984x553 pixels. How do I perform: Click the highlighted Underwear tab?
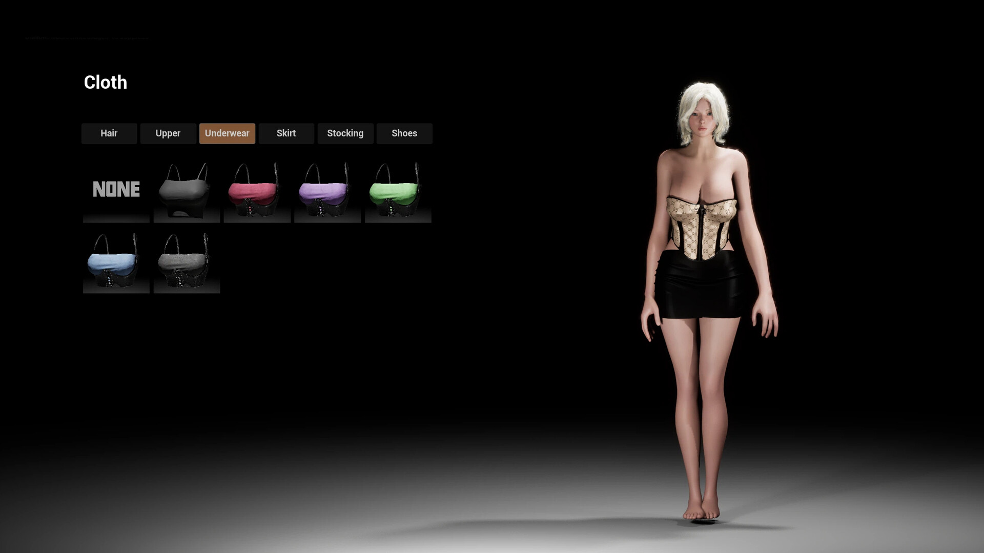pos(227,133)
